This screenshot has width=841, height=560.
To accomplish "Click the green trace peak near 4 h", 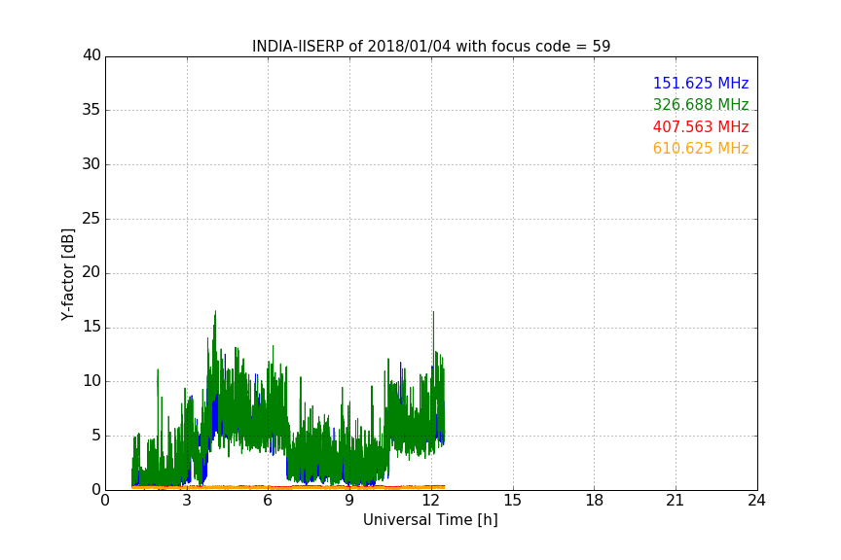I will coord(215,312).
